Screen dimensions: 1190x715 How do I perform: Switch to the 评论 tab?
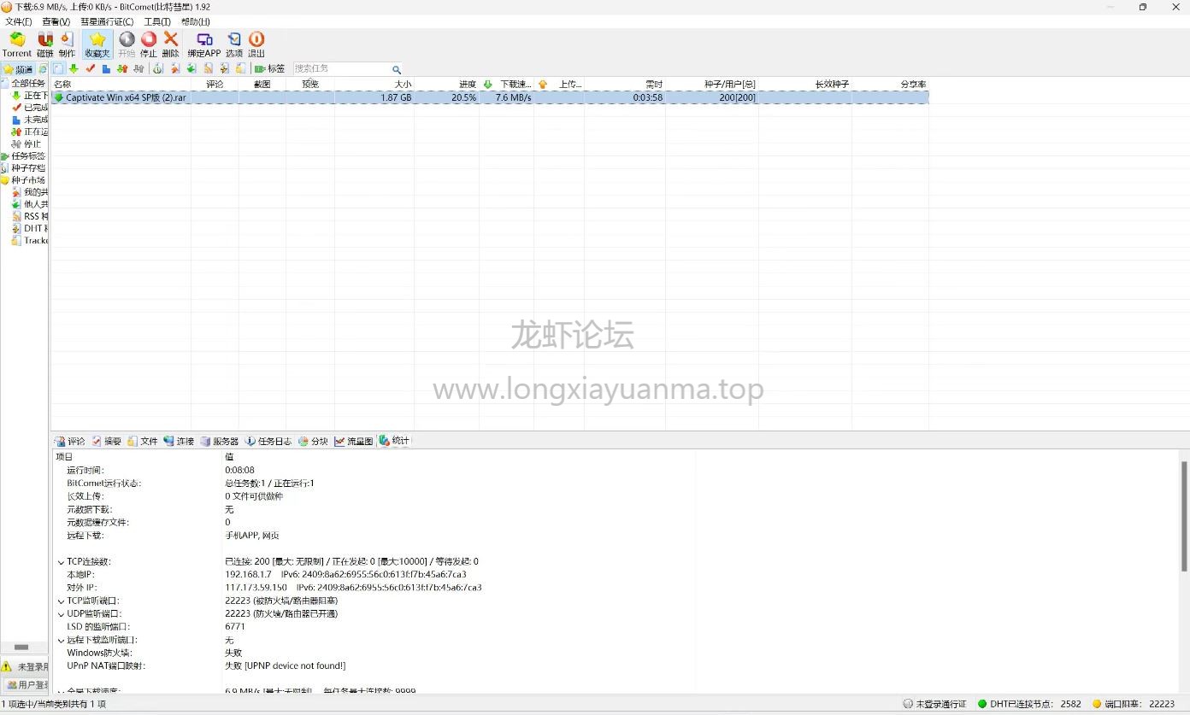(x=70, y=441)
